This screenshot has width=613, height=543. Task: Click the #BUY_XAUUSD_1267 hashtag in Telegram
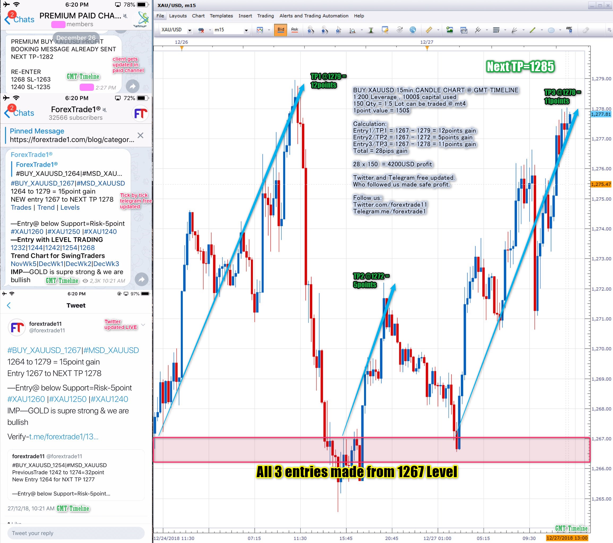(x=42, y=183)
